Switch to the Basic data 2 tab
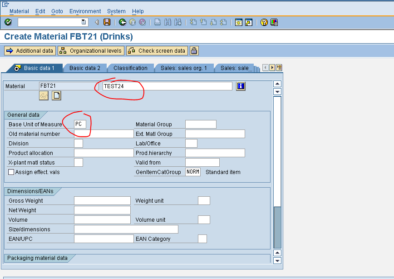 click(85, 67)
